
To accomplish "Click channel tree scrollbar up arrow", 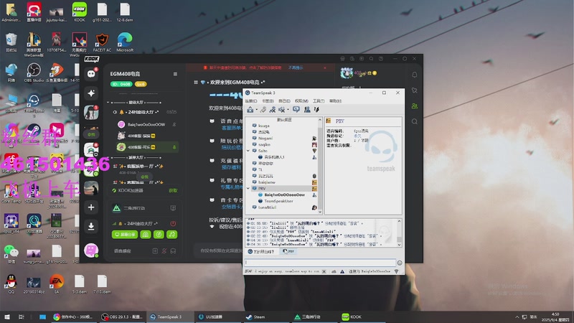I will [x=320, y=120].
